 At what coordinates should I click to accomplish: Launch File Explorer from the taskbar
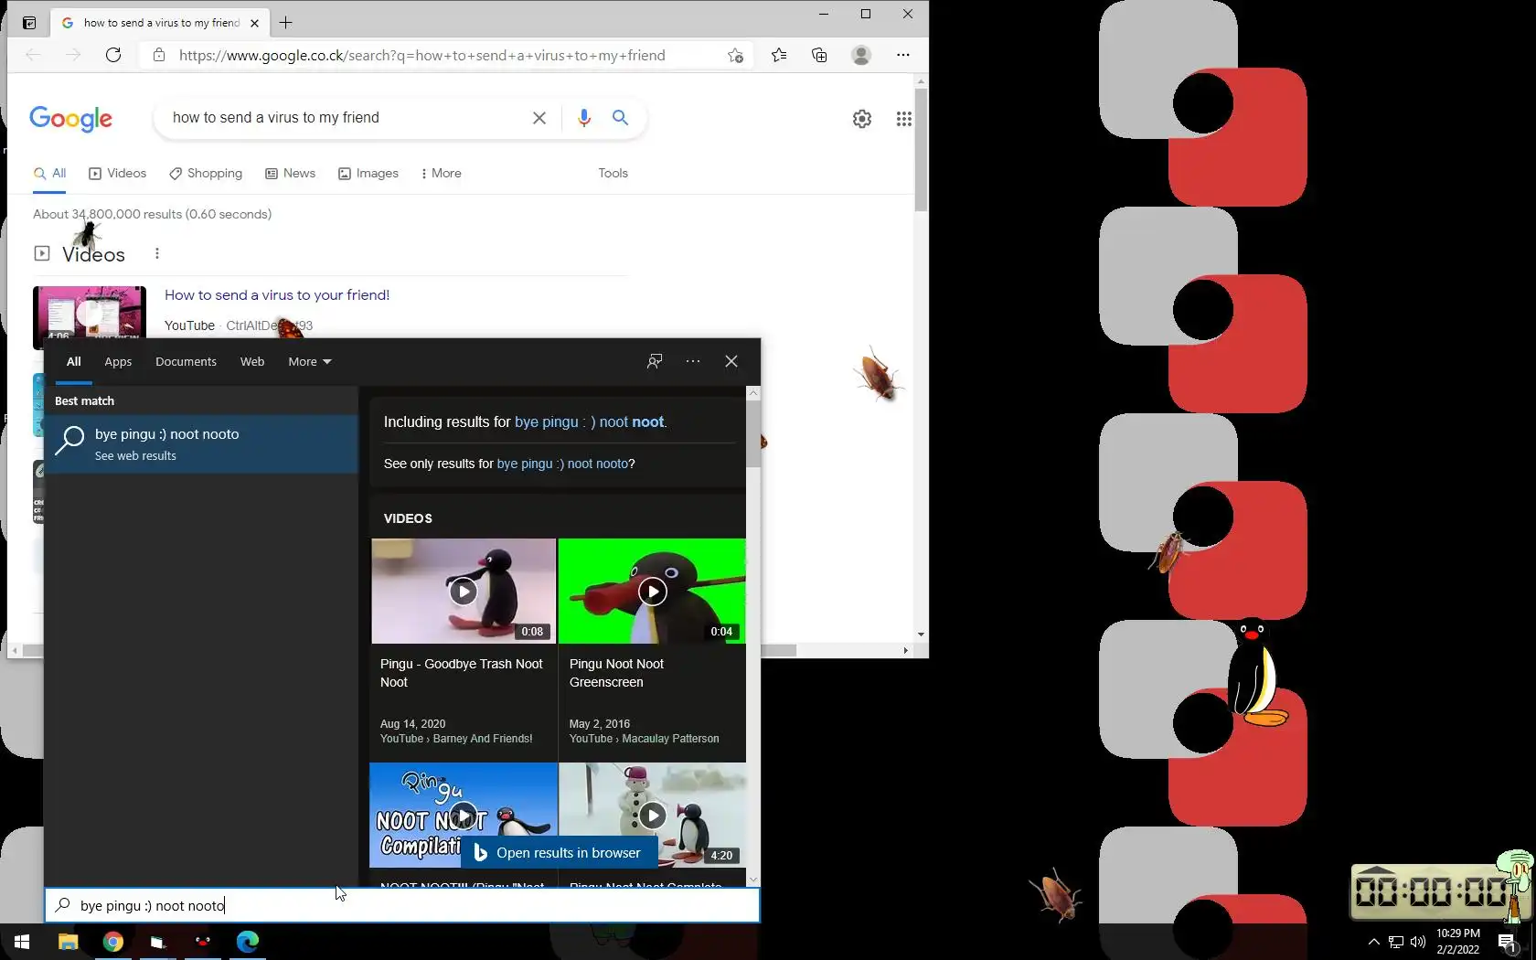point(69,942)
